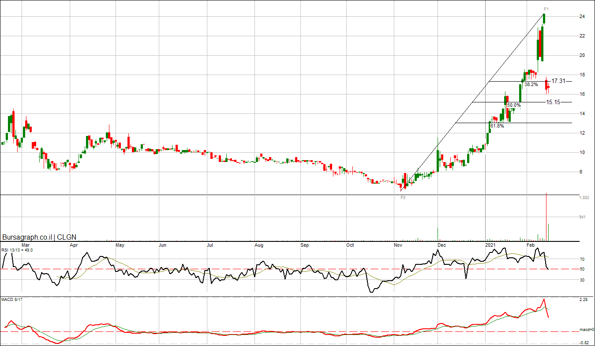Viewport: 595px width, 346px height.
Task: Select the 38.2% Fibonacci level label
Action: [531, 84]
